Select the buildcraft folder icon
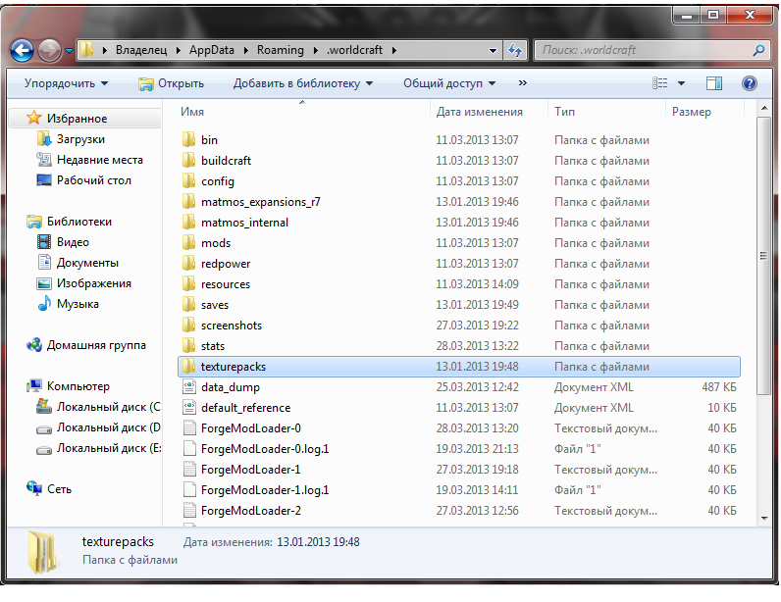The image size is (781, 602). (x=188, y=161)
